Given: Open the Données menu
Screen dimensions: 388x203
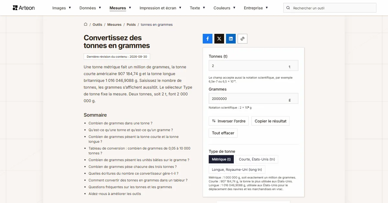Looking at the screenshot, I should [x=90, y=8].
